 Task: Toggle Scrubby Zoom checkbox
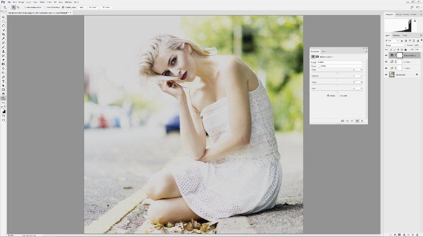(x=63, y=7)
